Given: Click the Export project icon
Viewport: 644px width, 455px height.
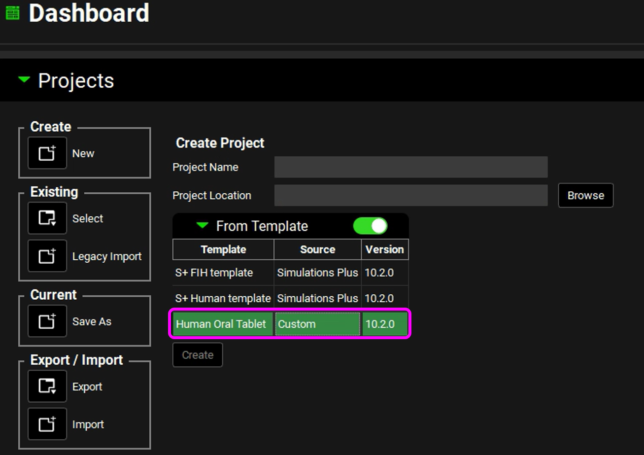Looking at the screenshot, I should 47,386.
